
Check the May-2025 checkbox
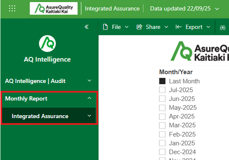[162, 108]
